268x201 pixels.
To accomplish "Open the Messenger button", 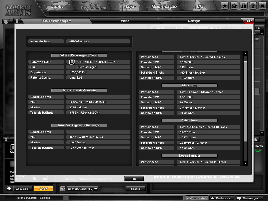I will (249, 198).
